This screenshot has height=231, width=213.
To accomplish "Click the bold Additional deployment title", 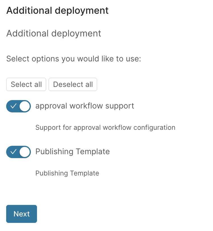I will [x=57, y=11].
